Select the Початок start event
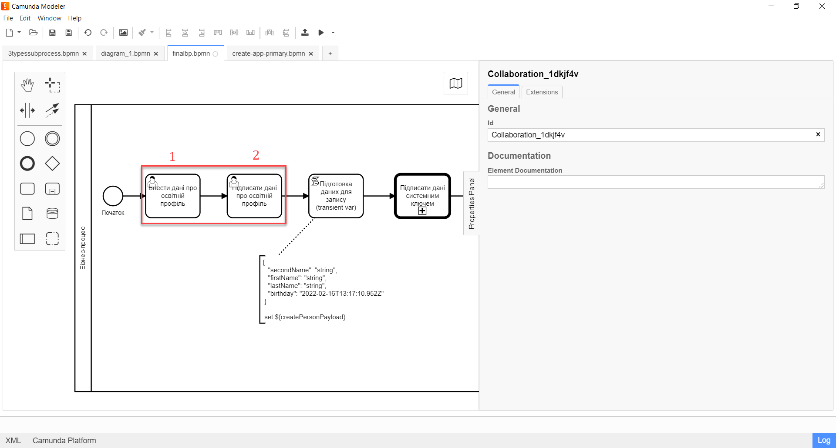Screen dimensions: 836x448 tap(113, 196)
